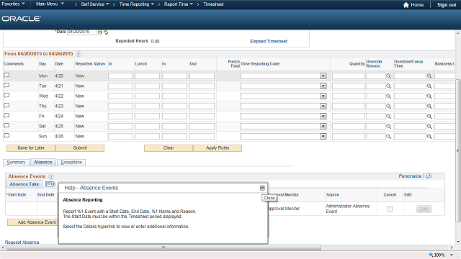Open help icon next to date range header
This screenshot has width=461, height=259.
79,54
